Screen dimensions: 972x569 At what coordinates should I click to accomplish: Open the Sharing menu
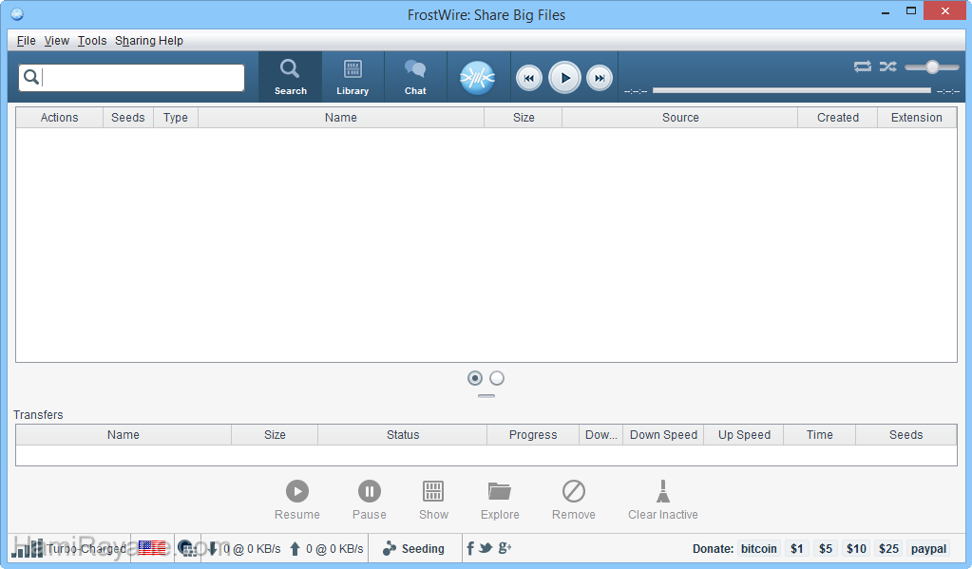135,41
